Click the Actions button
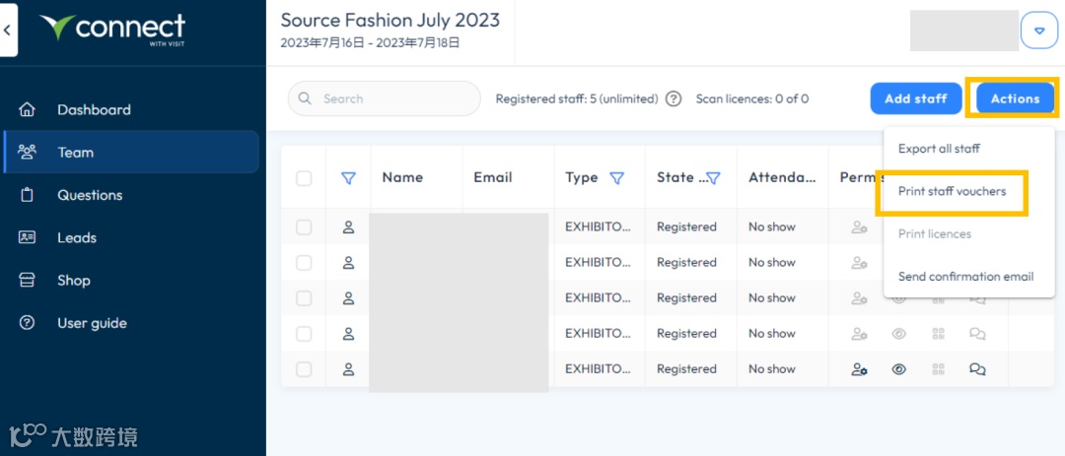This screenshot has width=1065, height=456. click(x=1015, y=98)
